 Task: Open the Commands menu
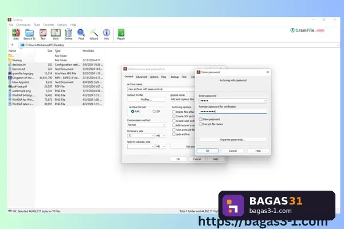[x=24, y=25]
